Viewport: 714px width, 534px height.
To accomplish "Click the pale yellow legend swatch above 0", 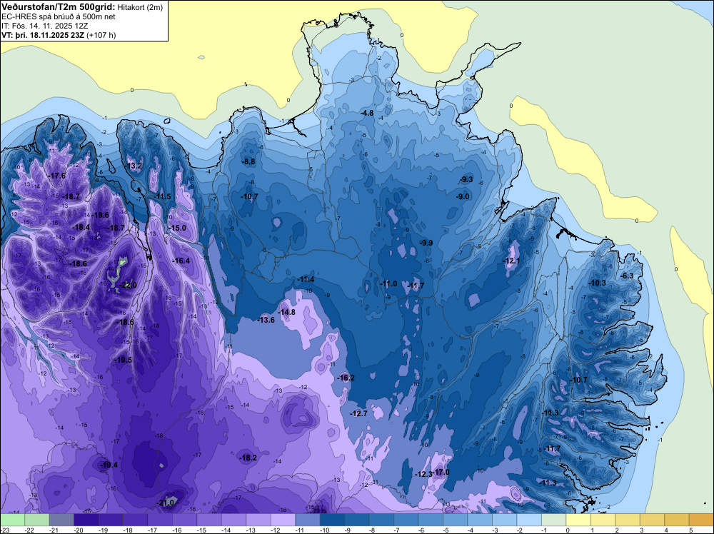I will pos(578,520).
